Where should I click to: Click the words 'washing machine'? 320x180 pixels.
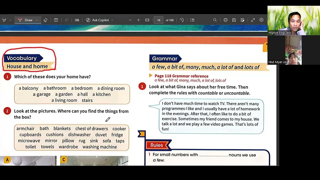click(x=100, y=147)
